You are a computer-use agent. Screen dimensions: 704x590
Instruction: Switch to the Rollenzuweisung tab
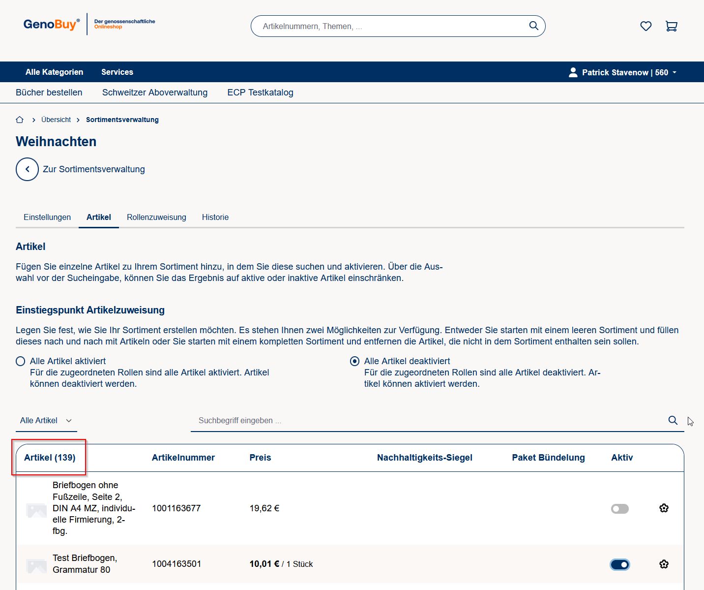click(x=156, y=217)
